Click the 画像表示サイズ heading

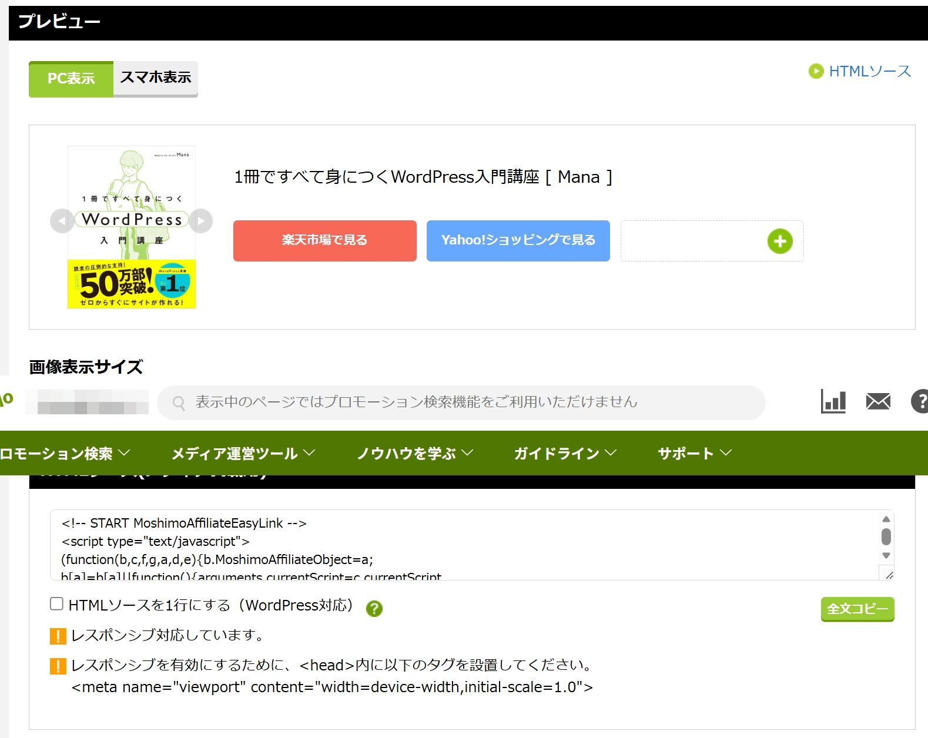click(x=86, y=367)
